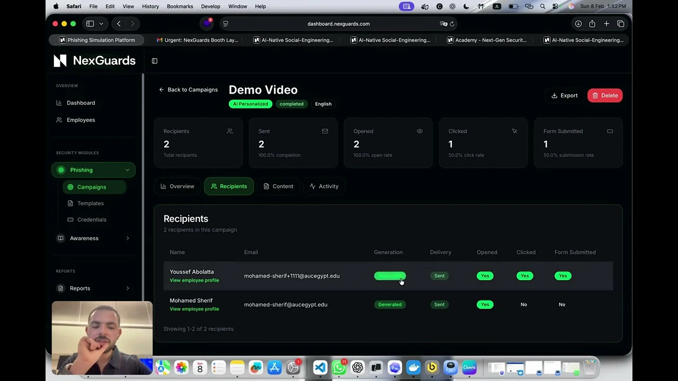The width and height of the screenshot is (678, 381).
Task: Click the Sent badge in Youssef's row
Action: pyautogui.click(x=440, y=276)
